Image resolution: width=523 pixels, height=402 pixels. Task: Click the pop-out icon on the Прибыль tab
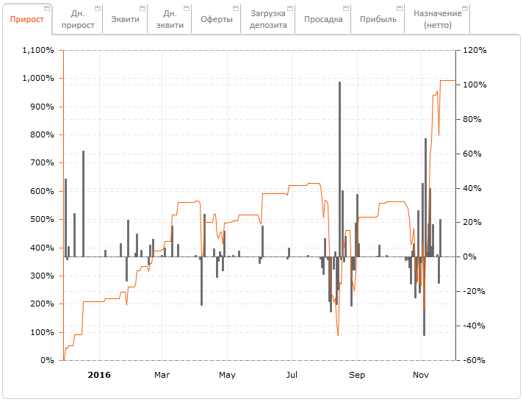(x=400, y=9)
